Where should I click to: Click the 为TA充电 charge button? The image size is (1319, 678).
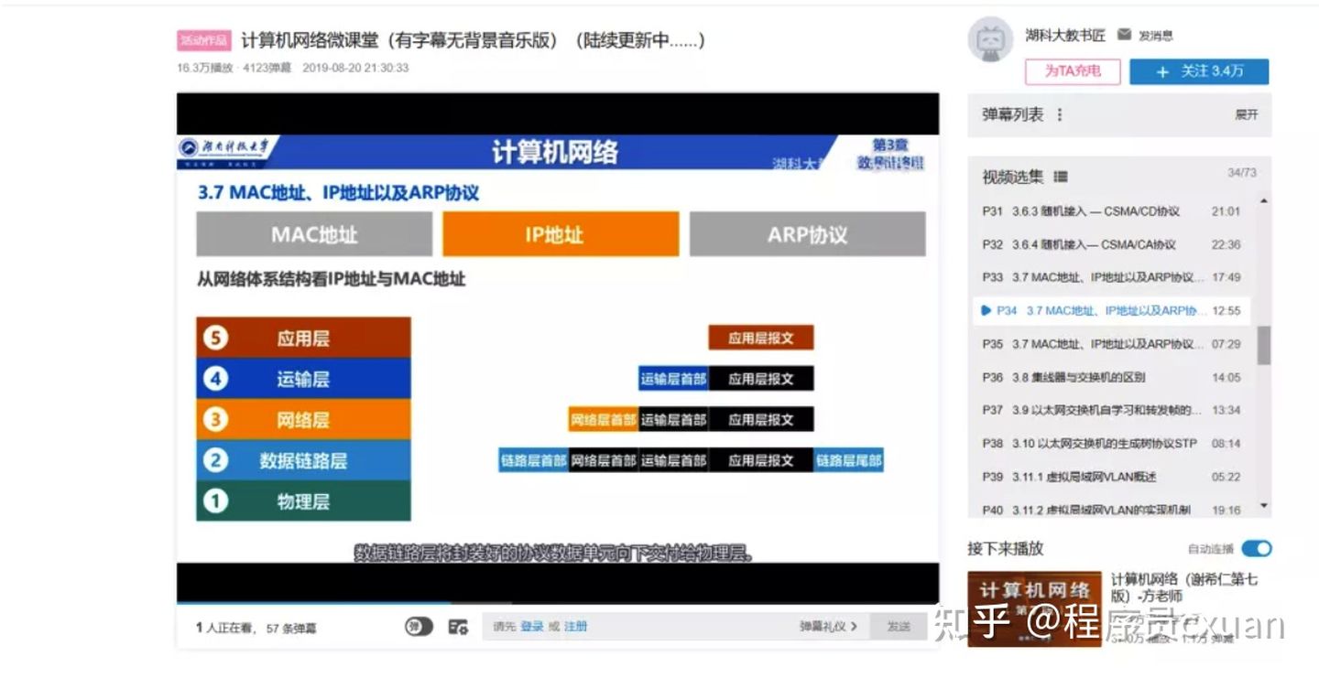click(x=1074, y=71)
